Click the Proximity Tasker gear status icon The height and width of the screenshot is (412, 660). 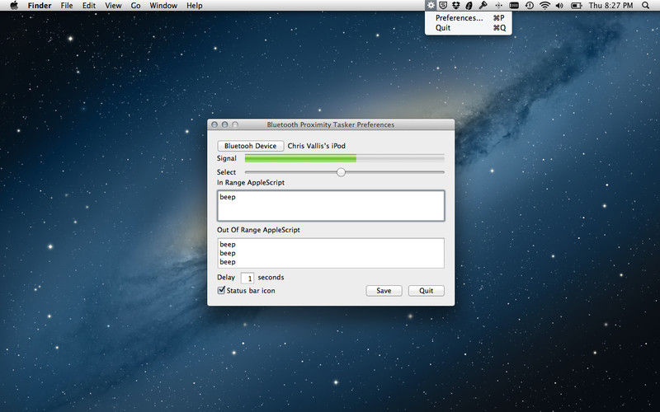click(x=430, y=6)
